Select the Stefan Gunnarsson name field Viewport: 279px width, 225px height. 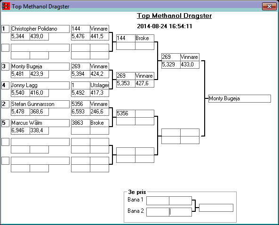[40, 104]
